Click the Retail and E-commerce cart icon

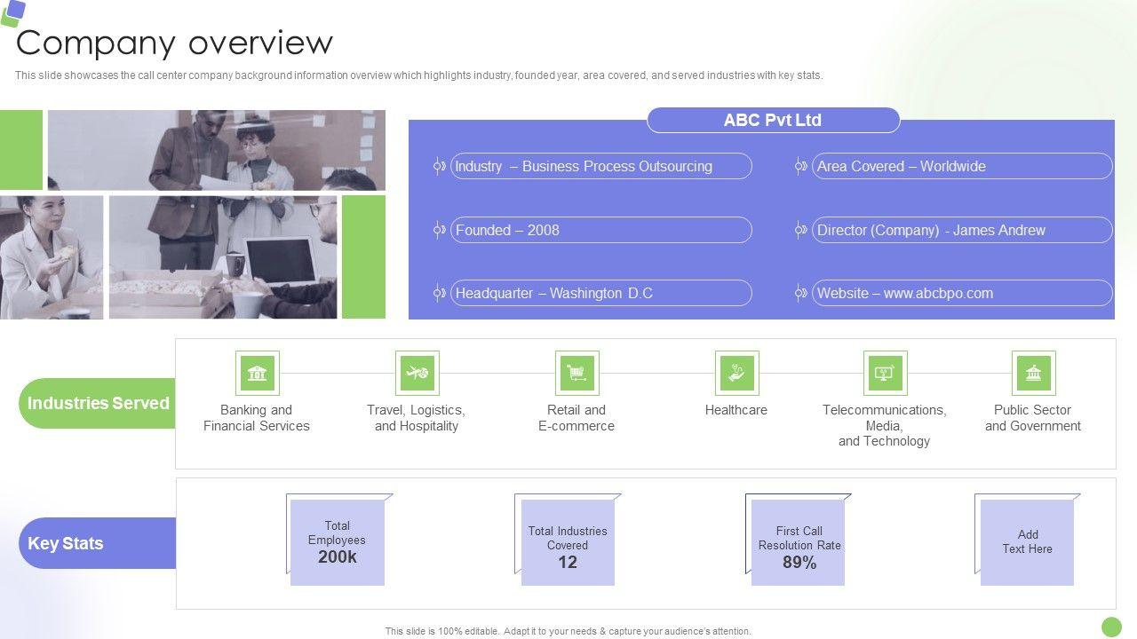coord(576,373)
